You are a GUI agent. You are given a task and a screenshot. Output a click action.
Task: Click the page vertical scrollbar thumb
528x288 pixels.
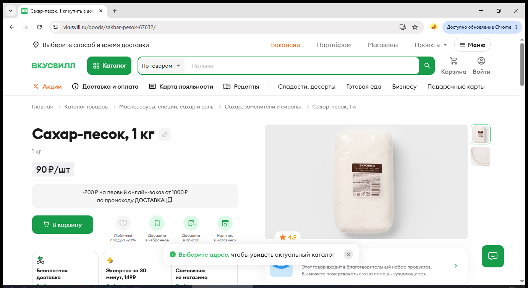coord(522,64)
